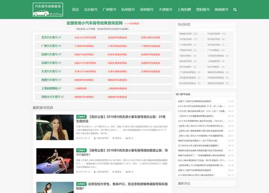The image size is (269, 193).
Task: Open the 上海拍牌网站 row label link
Action: 49,89
